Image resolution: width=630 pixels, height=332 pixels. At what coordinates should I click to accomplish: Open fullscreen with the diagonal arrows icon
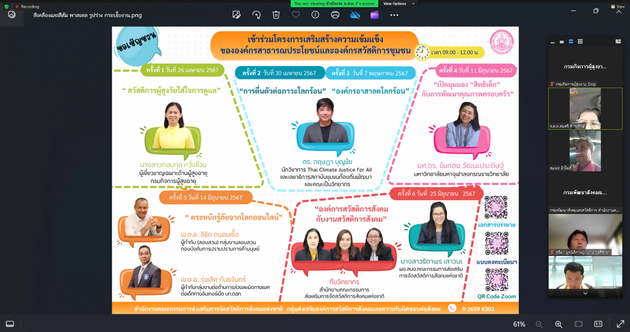click(x=620, y=324)
